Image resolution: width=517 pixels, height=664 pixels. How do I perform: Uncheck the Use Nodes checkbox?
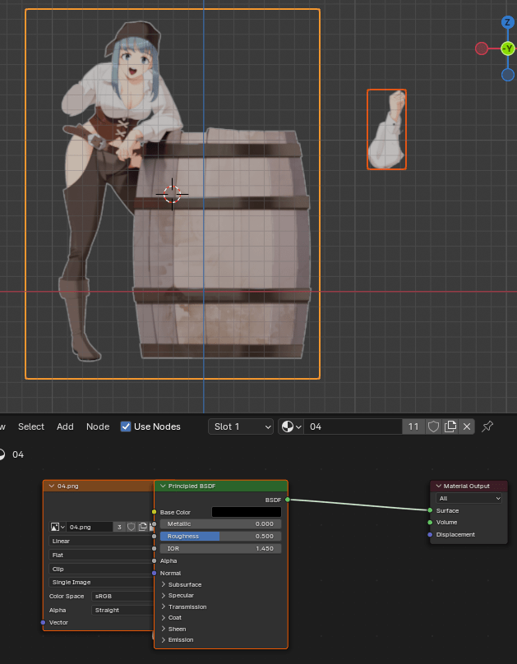(x=126, y=427)
